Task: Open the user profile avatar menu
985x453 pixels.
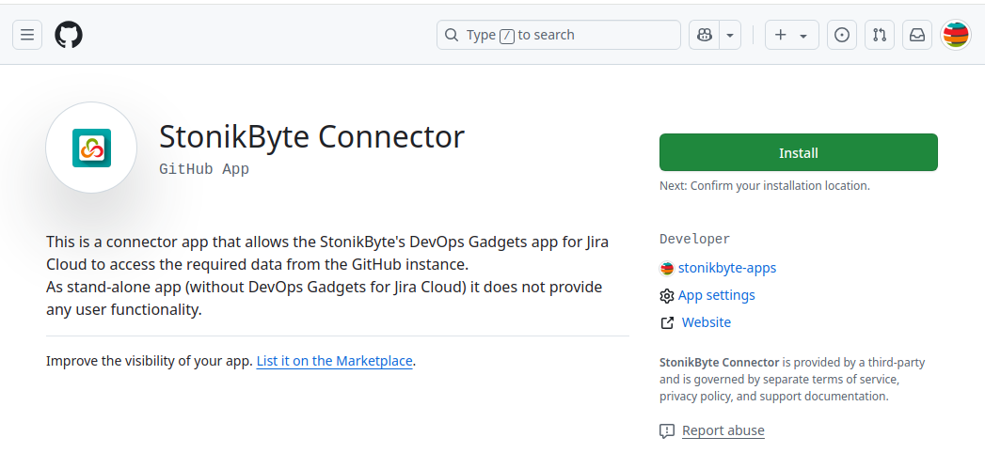Action: tap(956, 35)
